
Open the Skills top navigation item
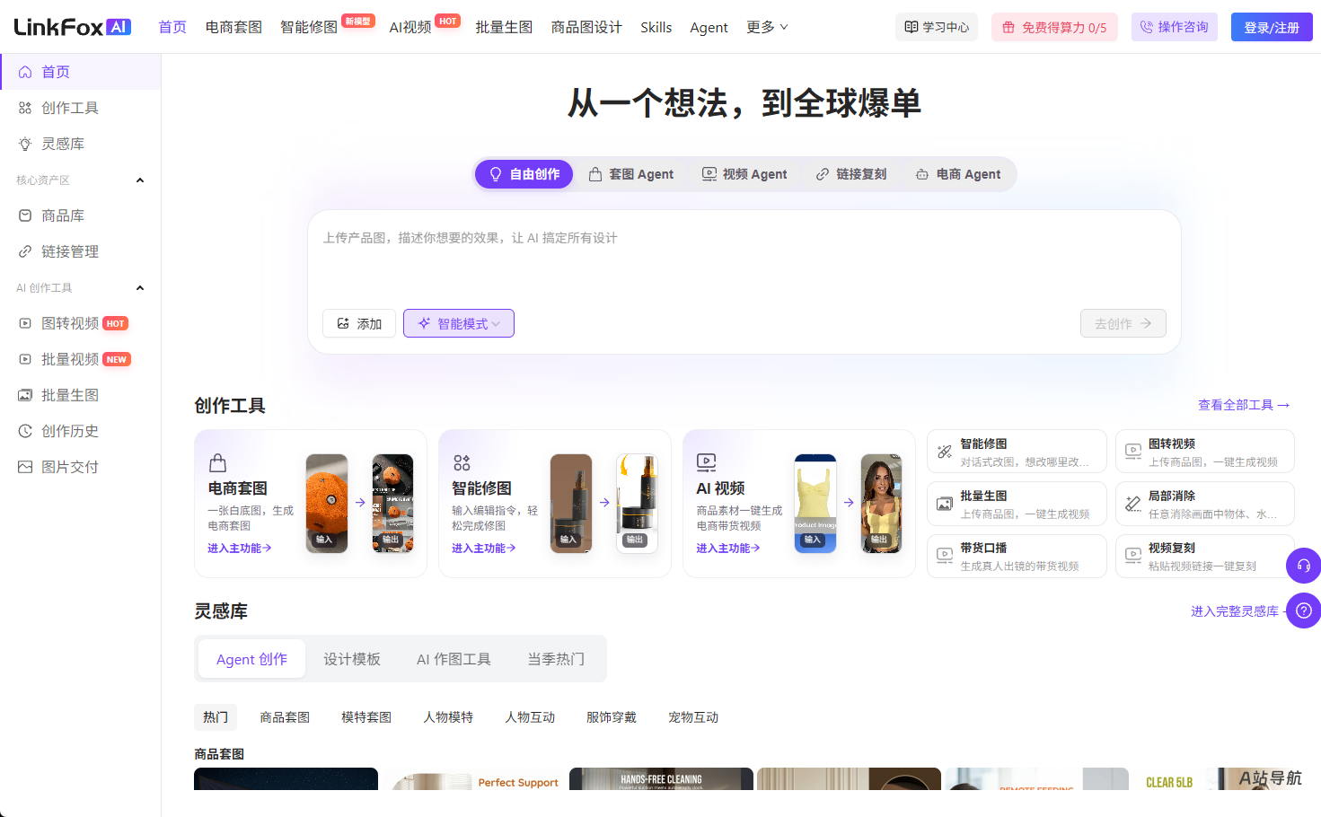click(x=656, y=27)
